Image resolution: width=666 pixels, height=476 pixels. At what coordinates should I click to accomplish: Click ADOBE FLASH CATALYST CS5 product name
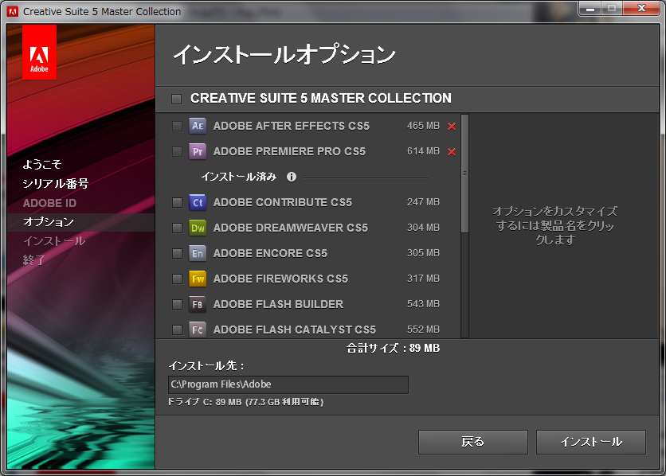[x=294, y=330]
